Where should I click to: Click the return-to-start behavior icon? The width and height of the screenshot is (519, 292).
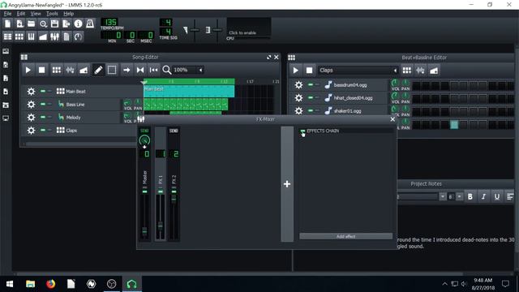point(153,71)
